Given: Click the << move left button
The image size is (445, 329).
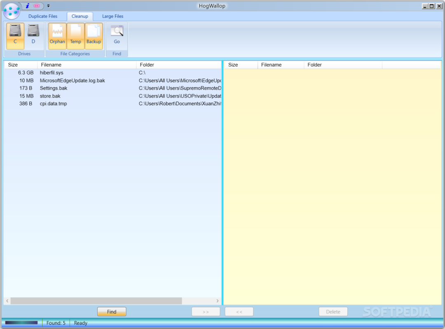Looking at the screenshot, I should coord(239,312).
